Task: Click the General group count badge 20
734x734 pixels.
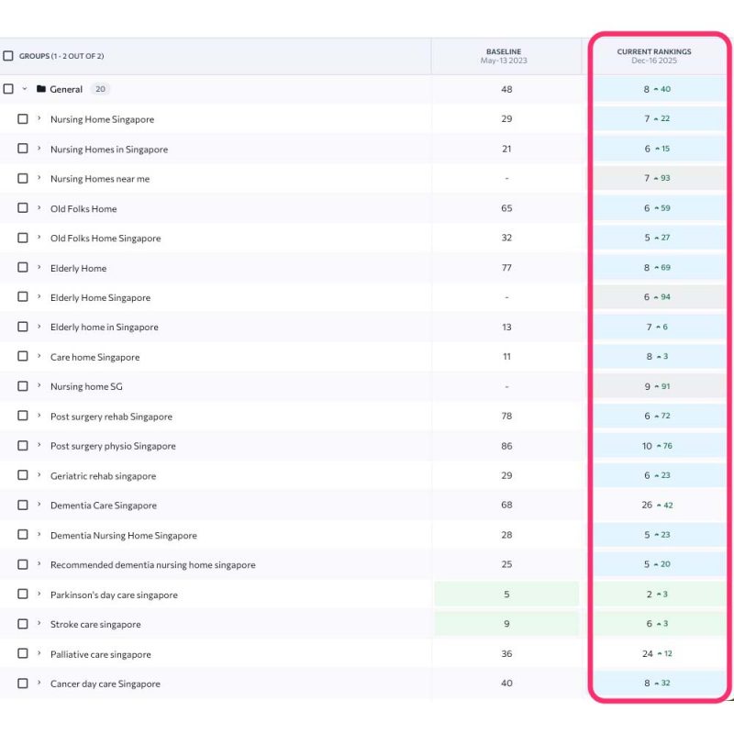Action: pos(100,90)
